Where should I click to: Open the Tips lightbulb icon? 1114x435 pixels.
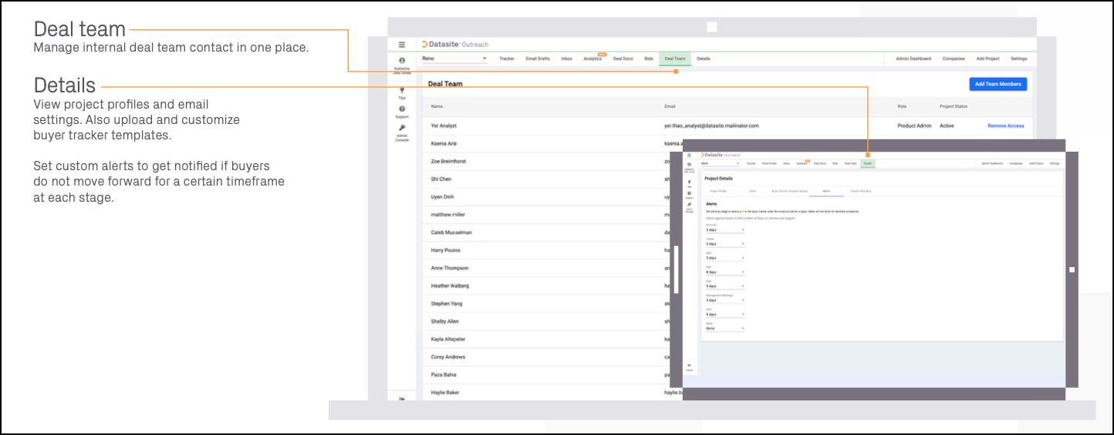(401, 90)
